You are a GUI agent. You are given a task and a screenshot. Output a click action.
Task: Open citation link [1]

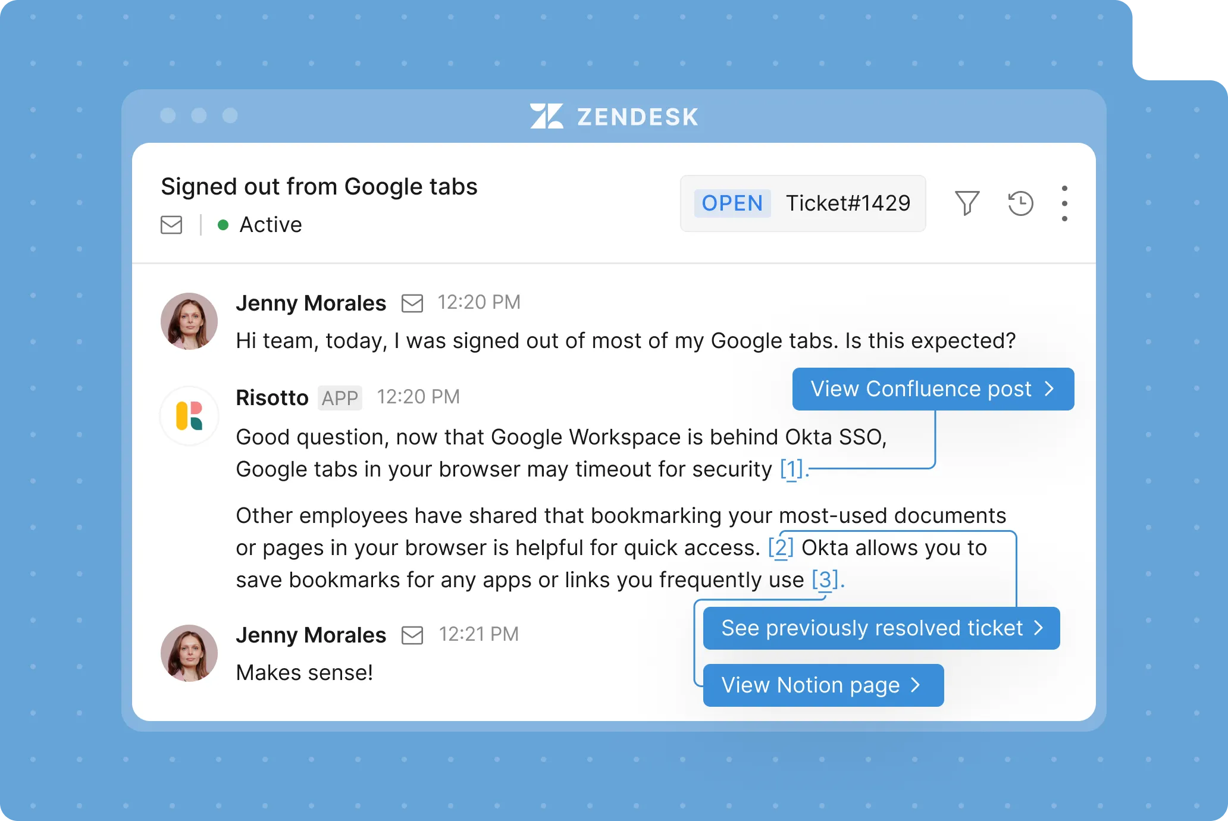(x=792, y=469)
